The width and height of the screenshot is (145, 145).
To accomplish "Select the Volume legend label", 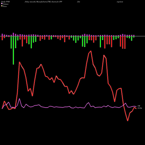I will tap(6, 4).
